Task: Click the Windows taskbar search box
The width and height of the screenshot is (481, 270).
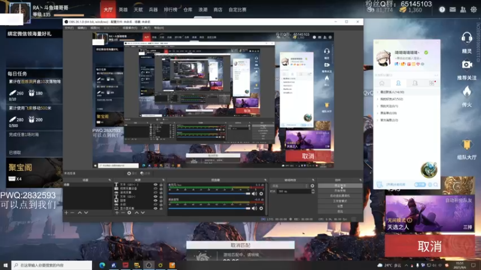Action: coord(52,265)
